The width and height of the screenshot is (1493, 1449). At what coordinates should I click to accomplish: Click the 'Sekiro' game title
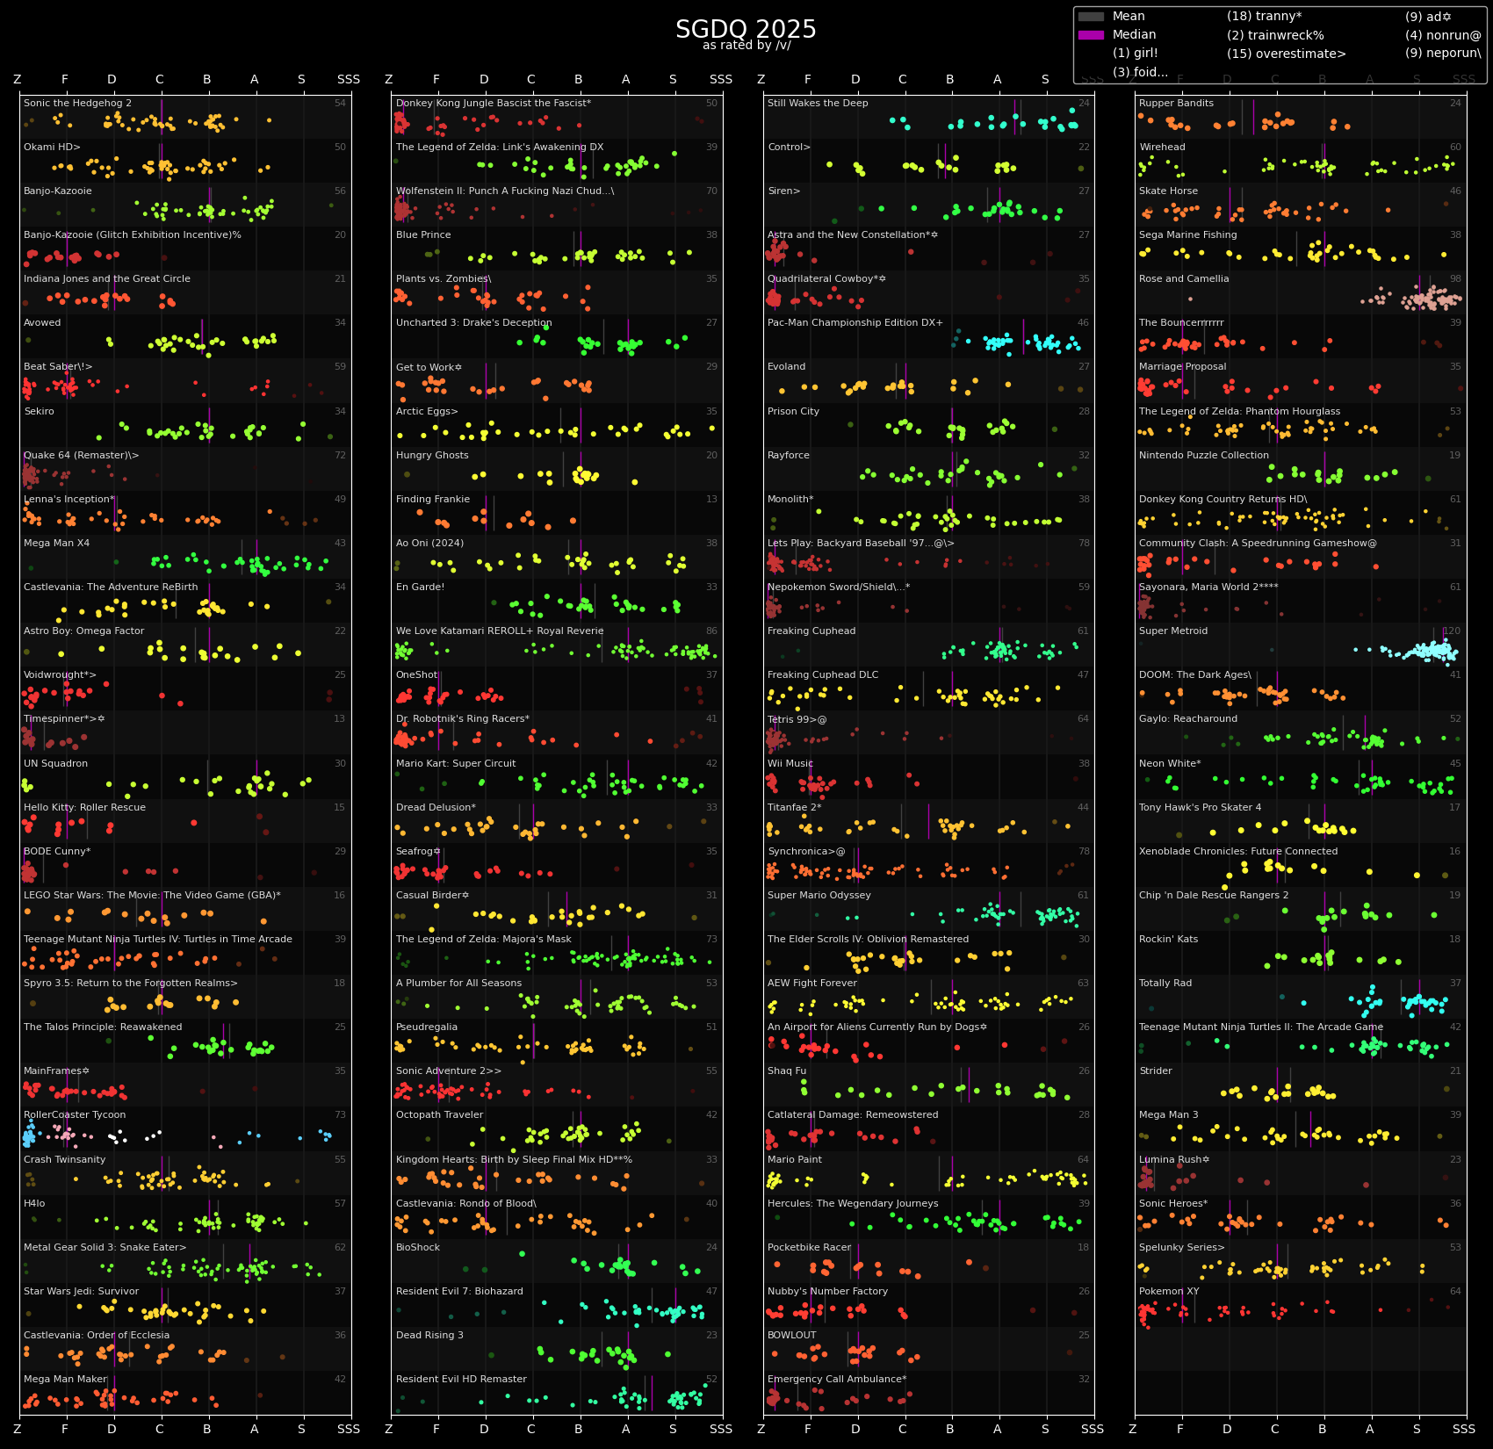pyautogui.click(x=39, y=412)
